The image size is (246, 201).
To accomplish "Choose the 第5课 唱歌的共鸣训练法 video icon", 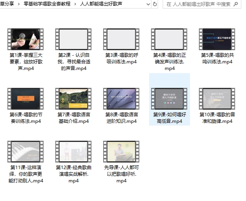I will [217, 39].
